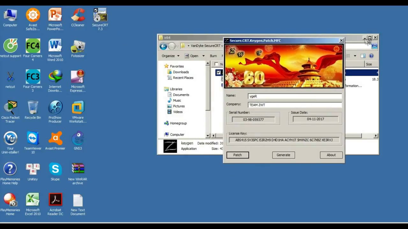Launch Avast Premier shortcut

click(55, 141)
